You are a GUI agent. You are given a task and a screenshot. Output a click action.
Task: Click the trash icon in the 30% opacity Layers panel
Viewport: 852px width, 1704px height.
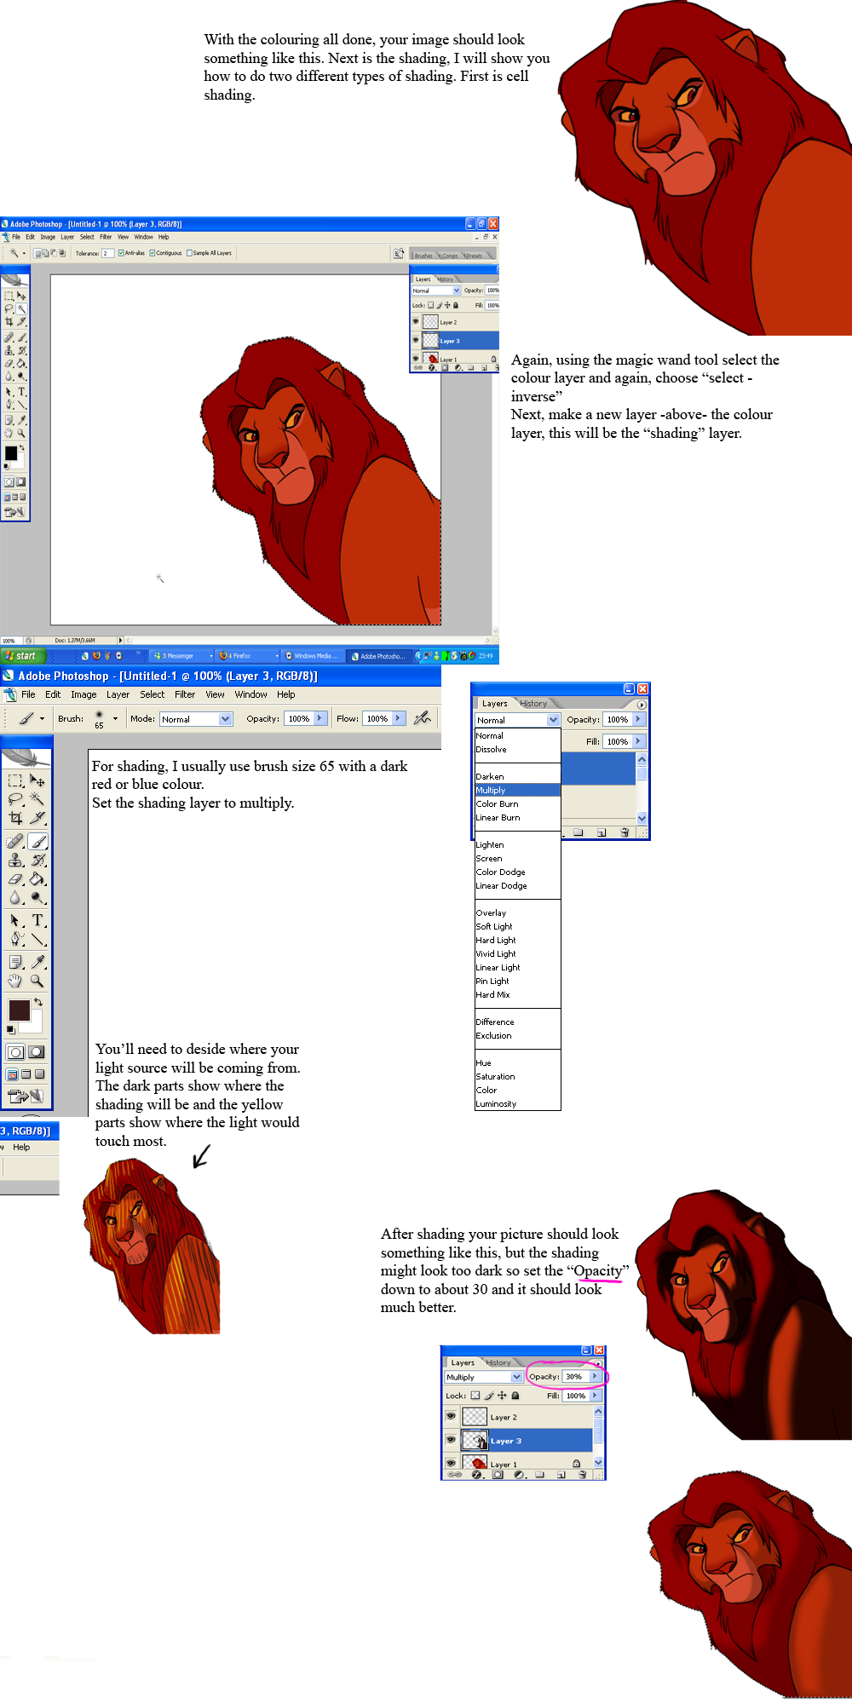click(583, 1475)
